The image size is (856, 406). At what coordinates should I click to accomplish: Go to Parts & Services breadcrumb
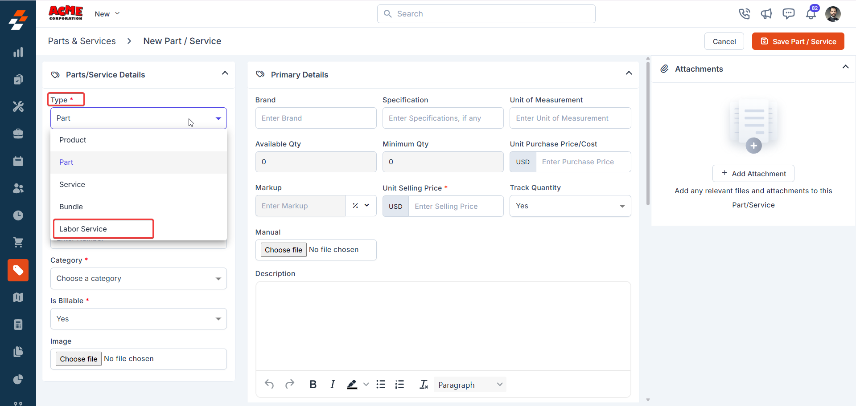tap(82, 41)
